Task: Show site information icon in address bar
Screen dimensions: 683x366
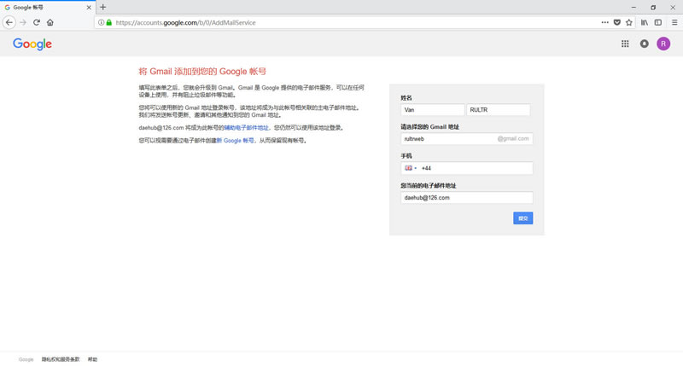Action: [x=101, y=22]
